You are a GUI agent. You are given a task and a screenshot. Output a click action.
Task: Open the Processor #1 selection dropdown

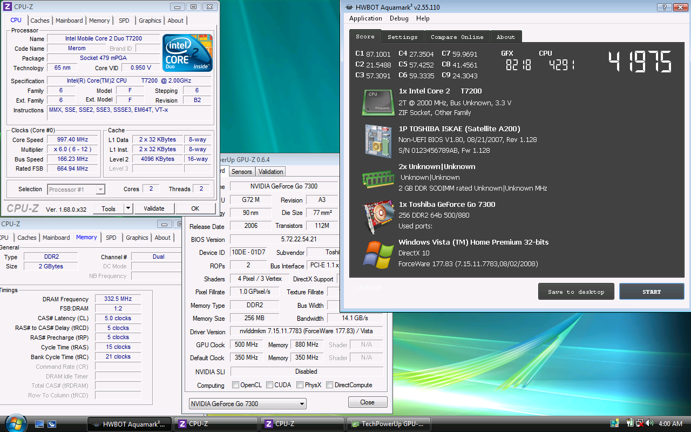click(x=76, y=189)
